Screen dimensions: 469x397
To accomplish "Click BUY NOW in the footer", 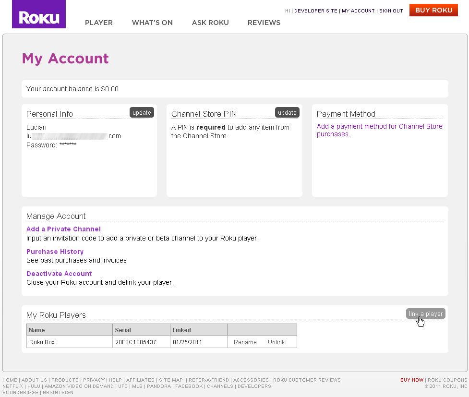I will pyautogui.click(x=411, y=380).
